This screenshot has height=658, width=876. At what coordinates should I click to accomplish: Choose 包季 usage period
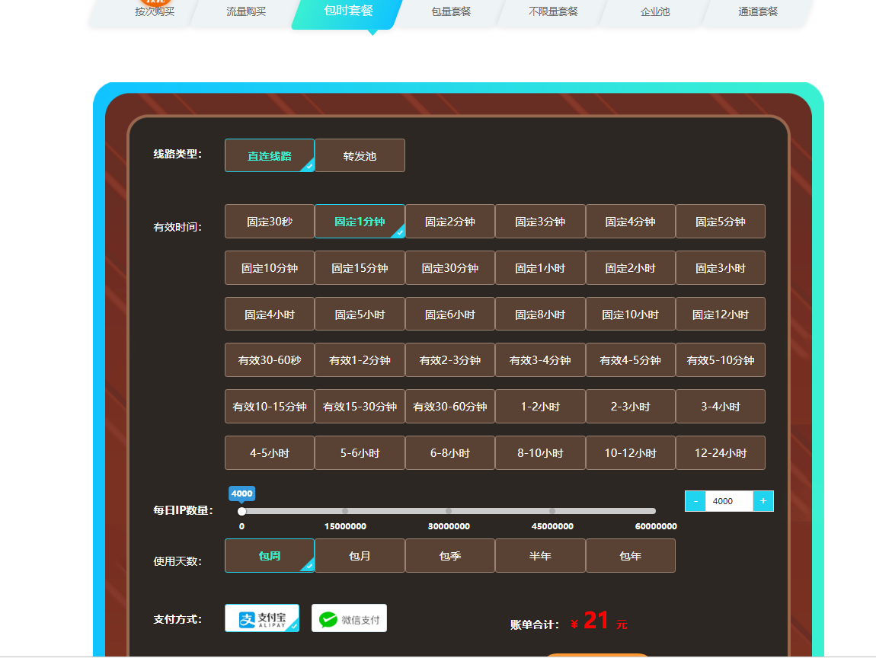[450, 556]
